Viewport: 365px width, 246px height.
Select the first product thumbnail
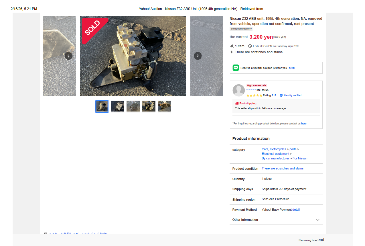[x=102, y=106]
